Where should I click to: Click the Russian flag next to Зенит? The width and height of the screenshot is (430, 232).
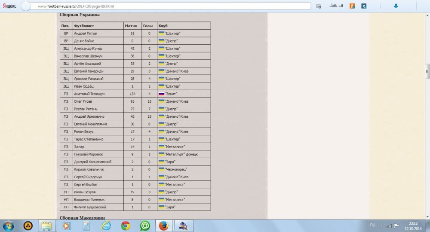point(161,94)
